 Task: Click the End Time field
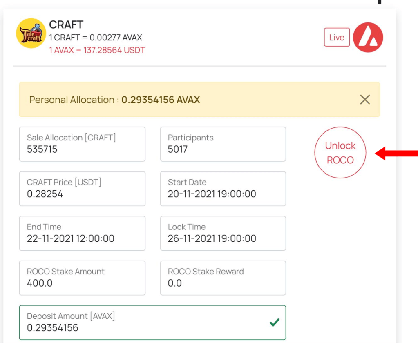pyautogui.click(x=82, y=233)
